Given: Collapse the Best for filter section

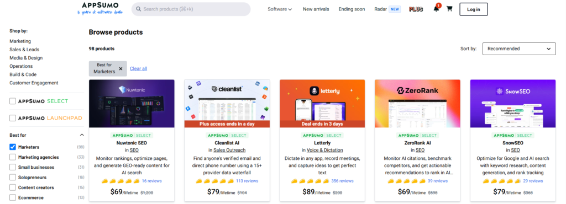Looking at the screenshot, I should click(x=82, y=135).
